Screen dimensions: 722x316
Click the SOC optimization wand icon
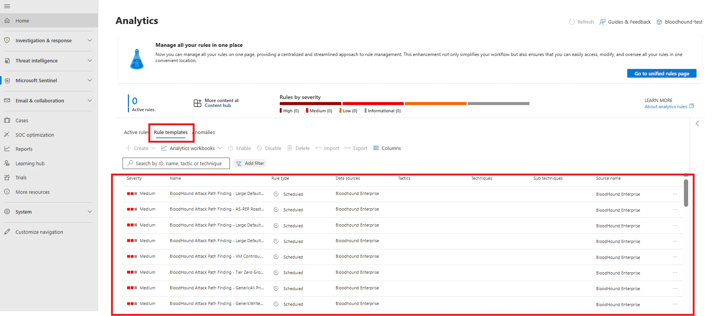point(7,135)
